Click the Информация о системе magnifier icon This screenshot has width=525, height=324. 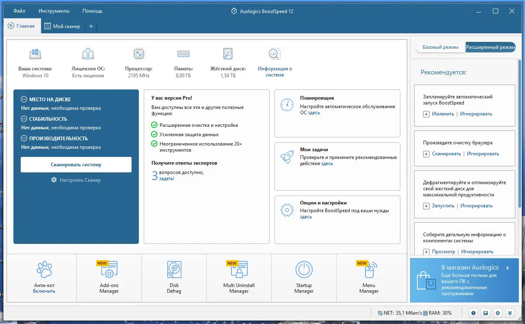pyautogui.click(x=274, y=53)
